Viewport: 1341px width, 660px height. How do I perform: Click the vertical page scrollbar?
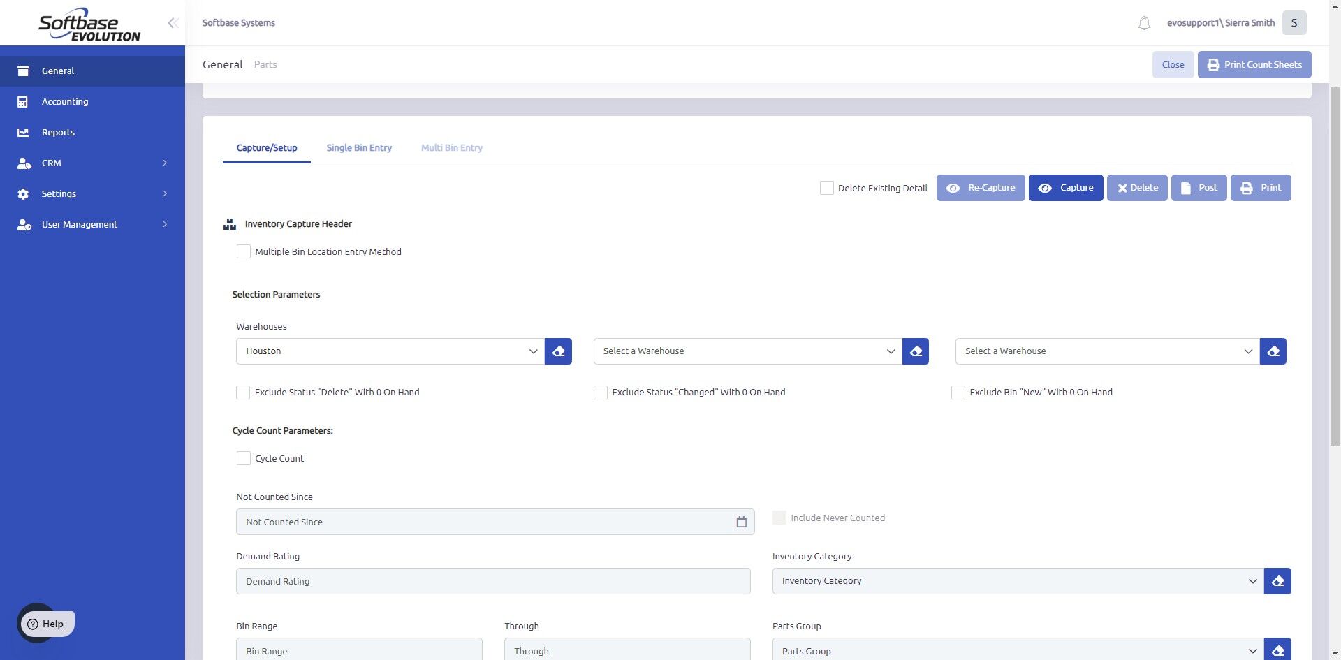(x=1335, y=265)
